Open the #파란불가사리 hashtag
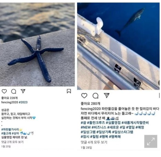 pyautogui.click(x=10, y=129)
